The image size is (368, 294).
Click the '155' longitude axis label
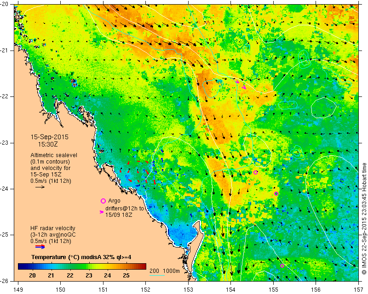[x=273, y=290]
